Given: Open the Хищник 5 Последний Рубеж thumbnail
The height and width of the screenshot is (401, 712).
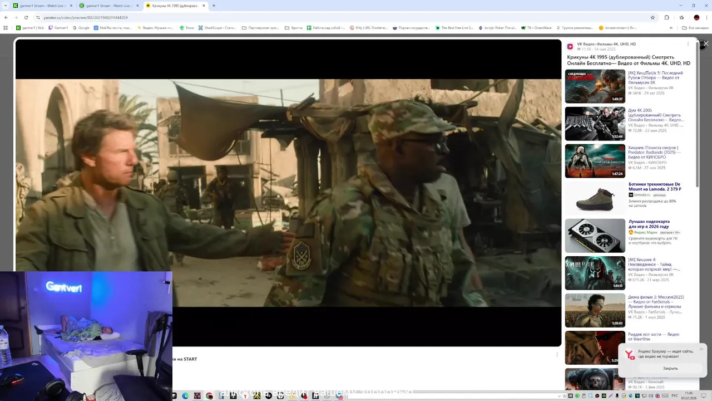Looking at the screenshot, I should click(x=595, y=86).
